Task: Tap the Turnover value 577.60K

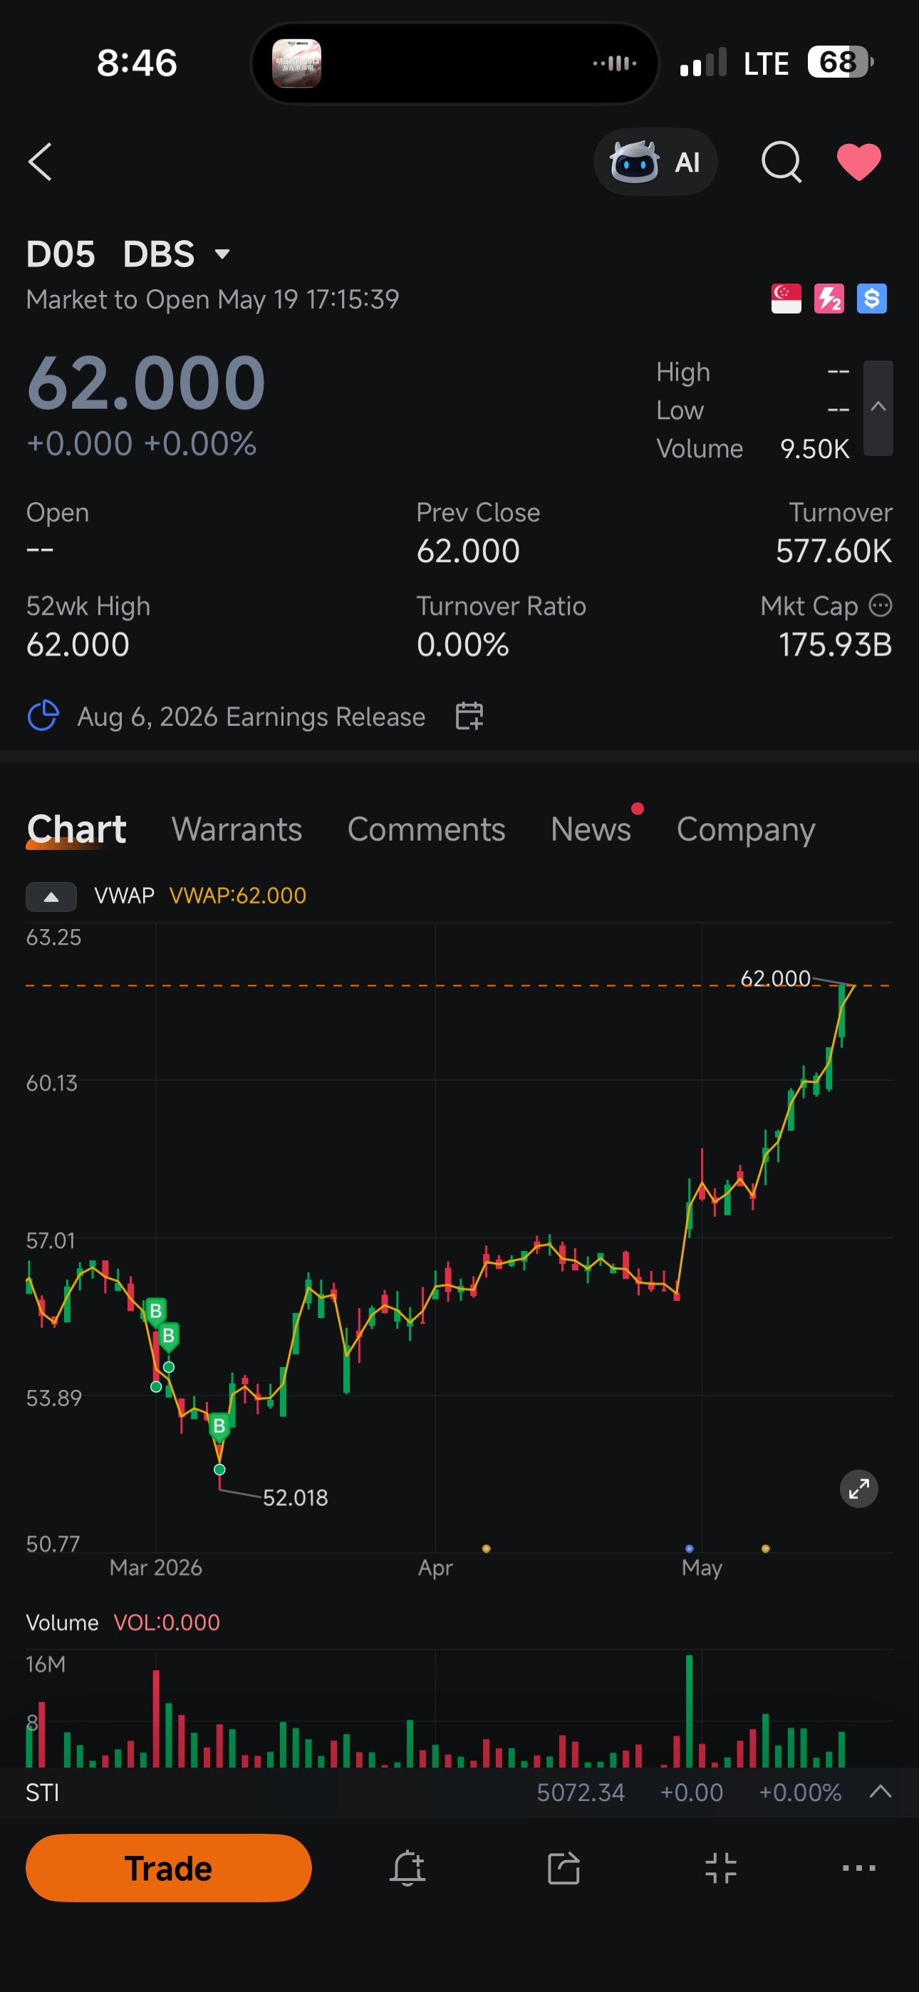Action: 834,551
